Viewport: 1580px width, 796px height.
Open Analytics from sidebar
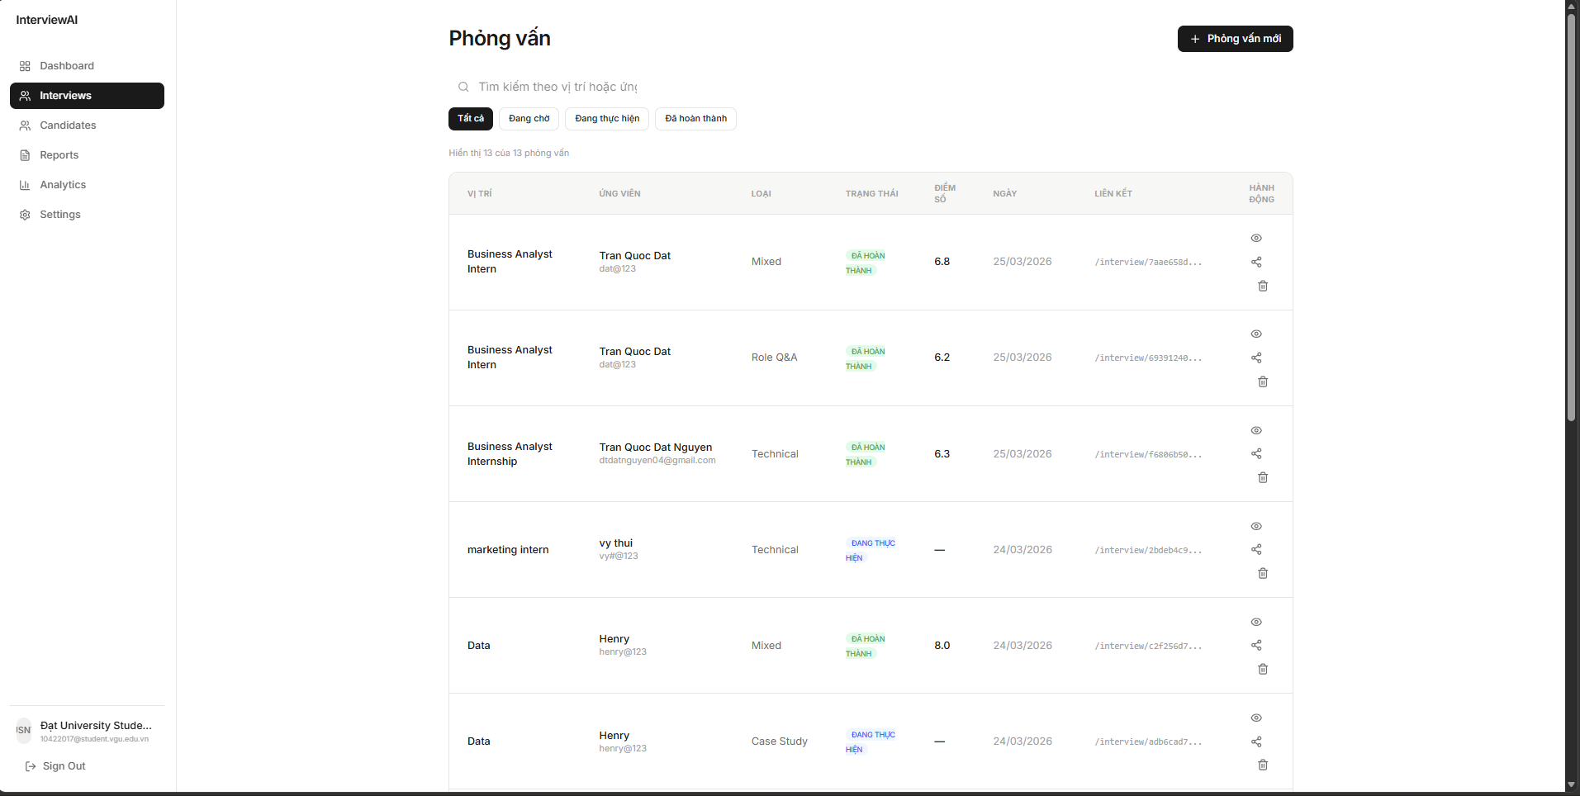(87, 185)
